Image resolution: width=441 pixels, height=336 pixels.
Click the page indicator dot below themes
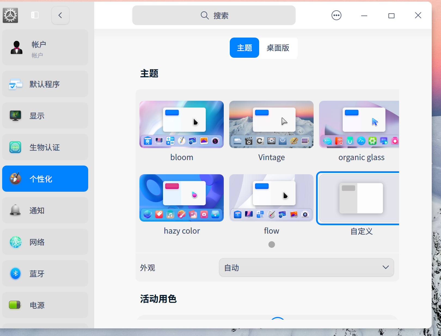pos(271,245)
